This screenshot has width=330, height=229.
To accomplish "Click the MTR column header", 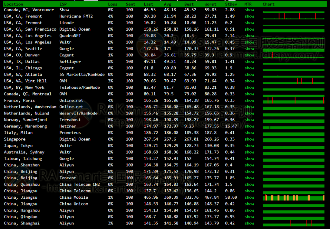I will (248, 4).
